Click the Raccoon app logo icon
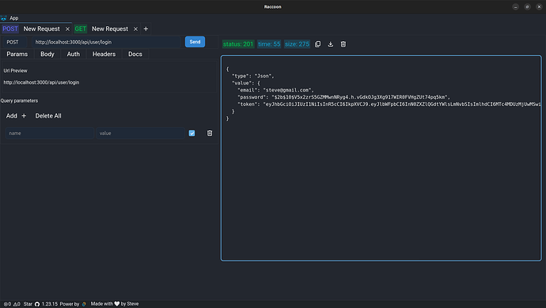The width and height of the screenshot is (546, 308). [x=3, y=18]
